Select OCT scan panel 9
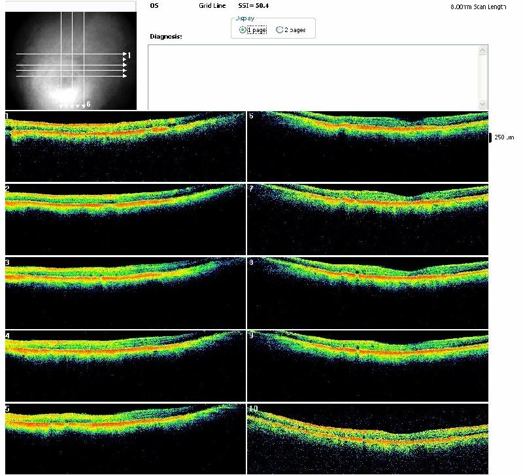Viewport: 523px width, 475px height. [367, 366]
